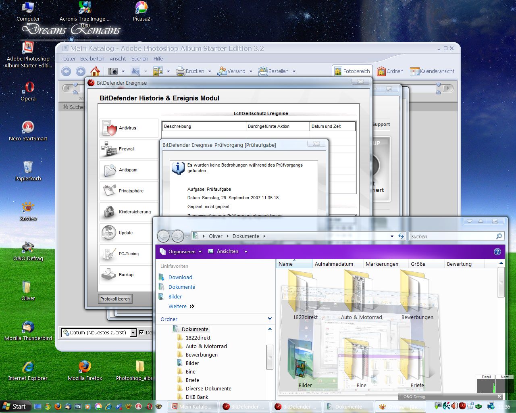Open the Hilfe menu
The height and width of the screenshot is (413, 516).
coord(158,59)
